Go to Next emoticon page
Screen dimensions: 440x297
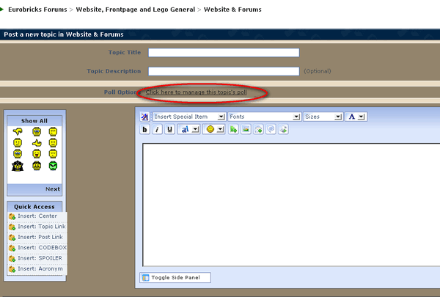53,188
